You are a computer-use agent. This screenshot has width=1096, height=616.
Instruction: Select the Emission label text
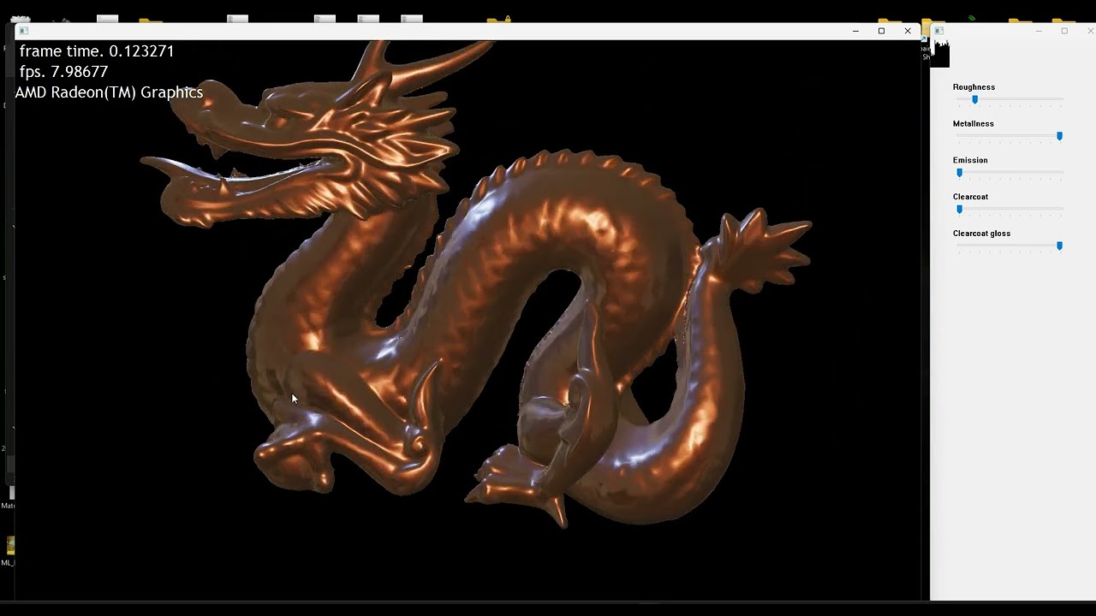pyautogui.click(x=970, y=160)
